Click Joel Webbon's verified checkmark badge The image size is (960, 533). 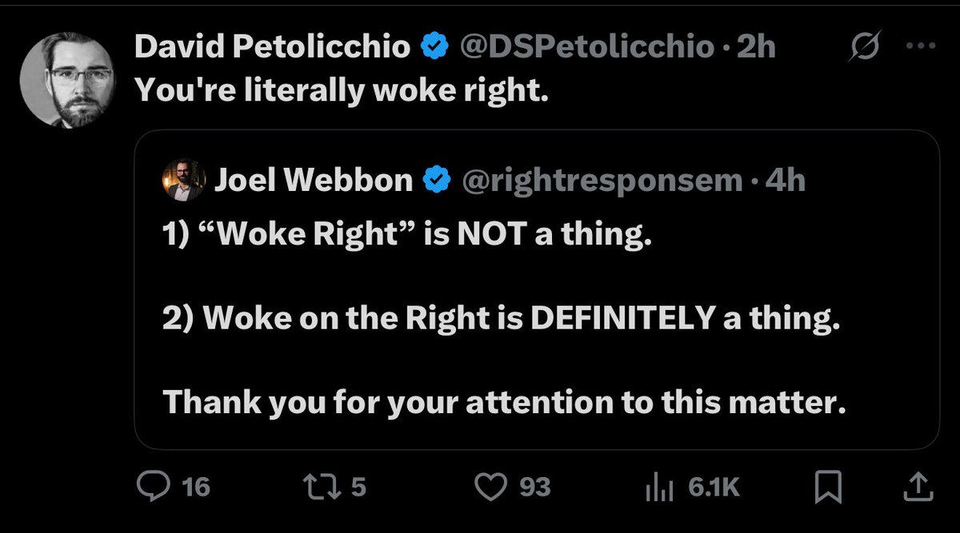coord(434,181)
